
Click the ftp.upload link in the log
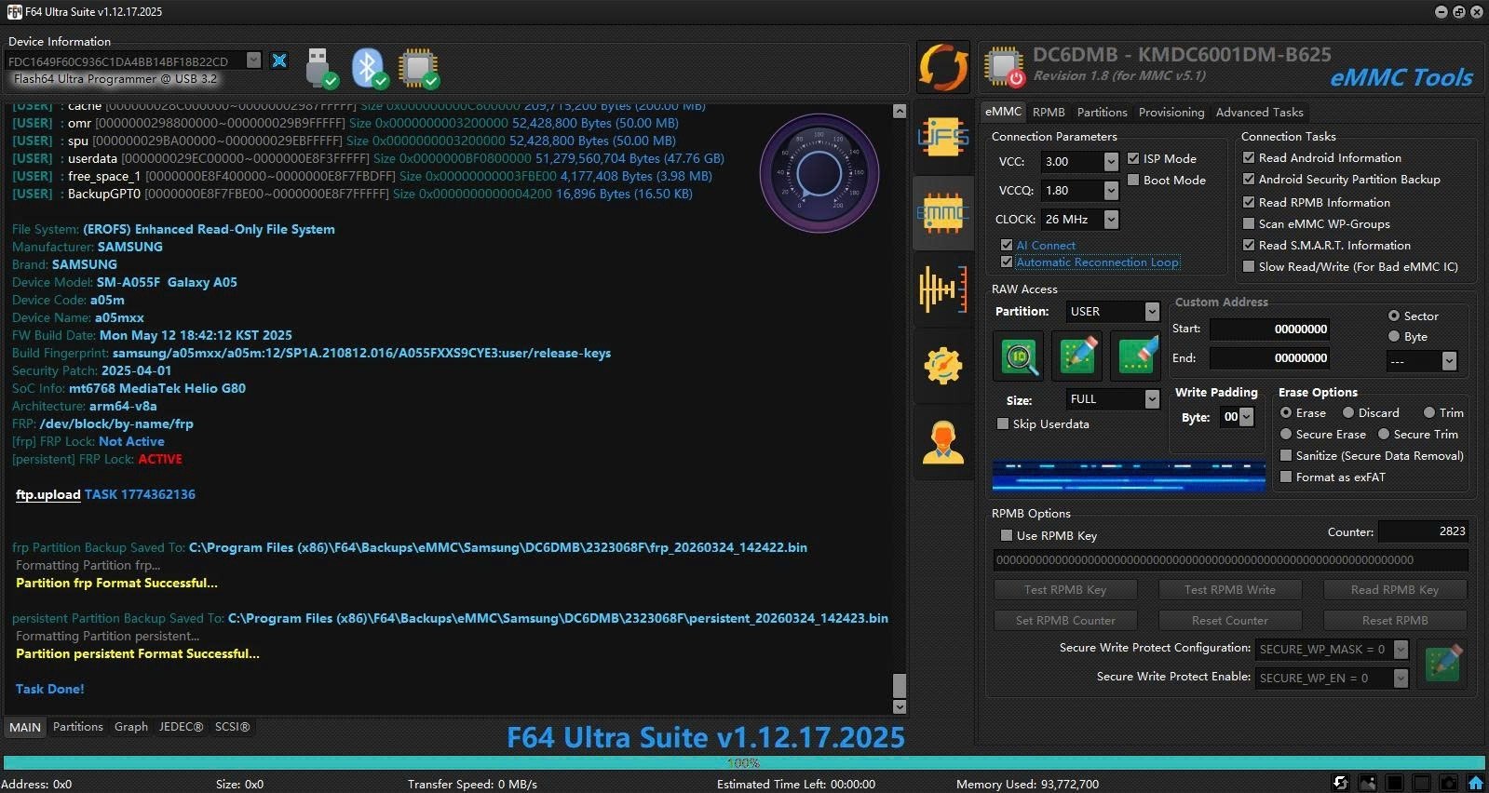[48, 494]
